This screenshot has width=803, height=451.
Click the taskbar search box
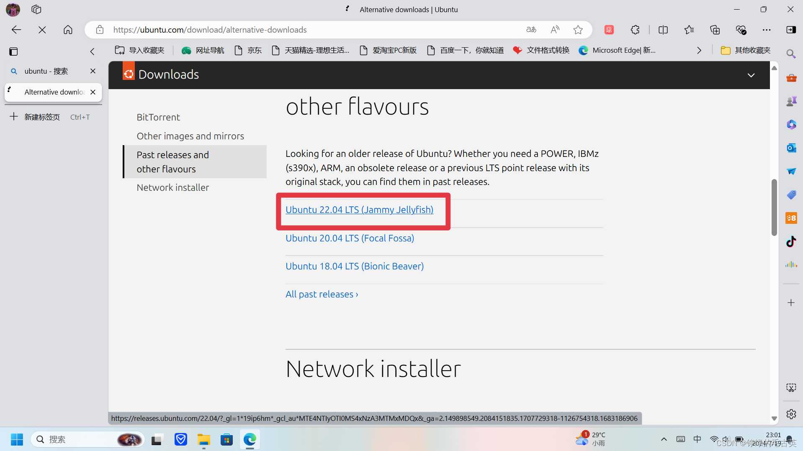coord(88,439)
